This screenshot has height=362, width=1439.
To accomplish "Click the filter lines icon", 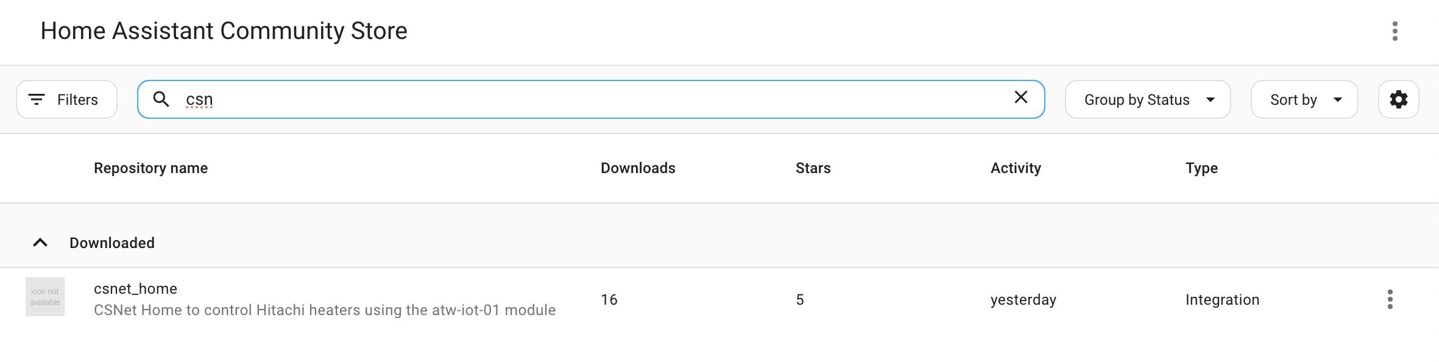I will (37, 99).
